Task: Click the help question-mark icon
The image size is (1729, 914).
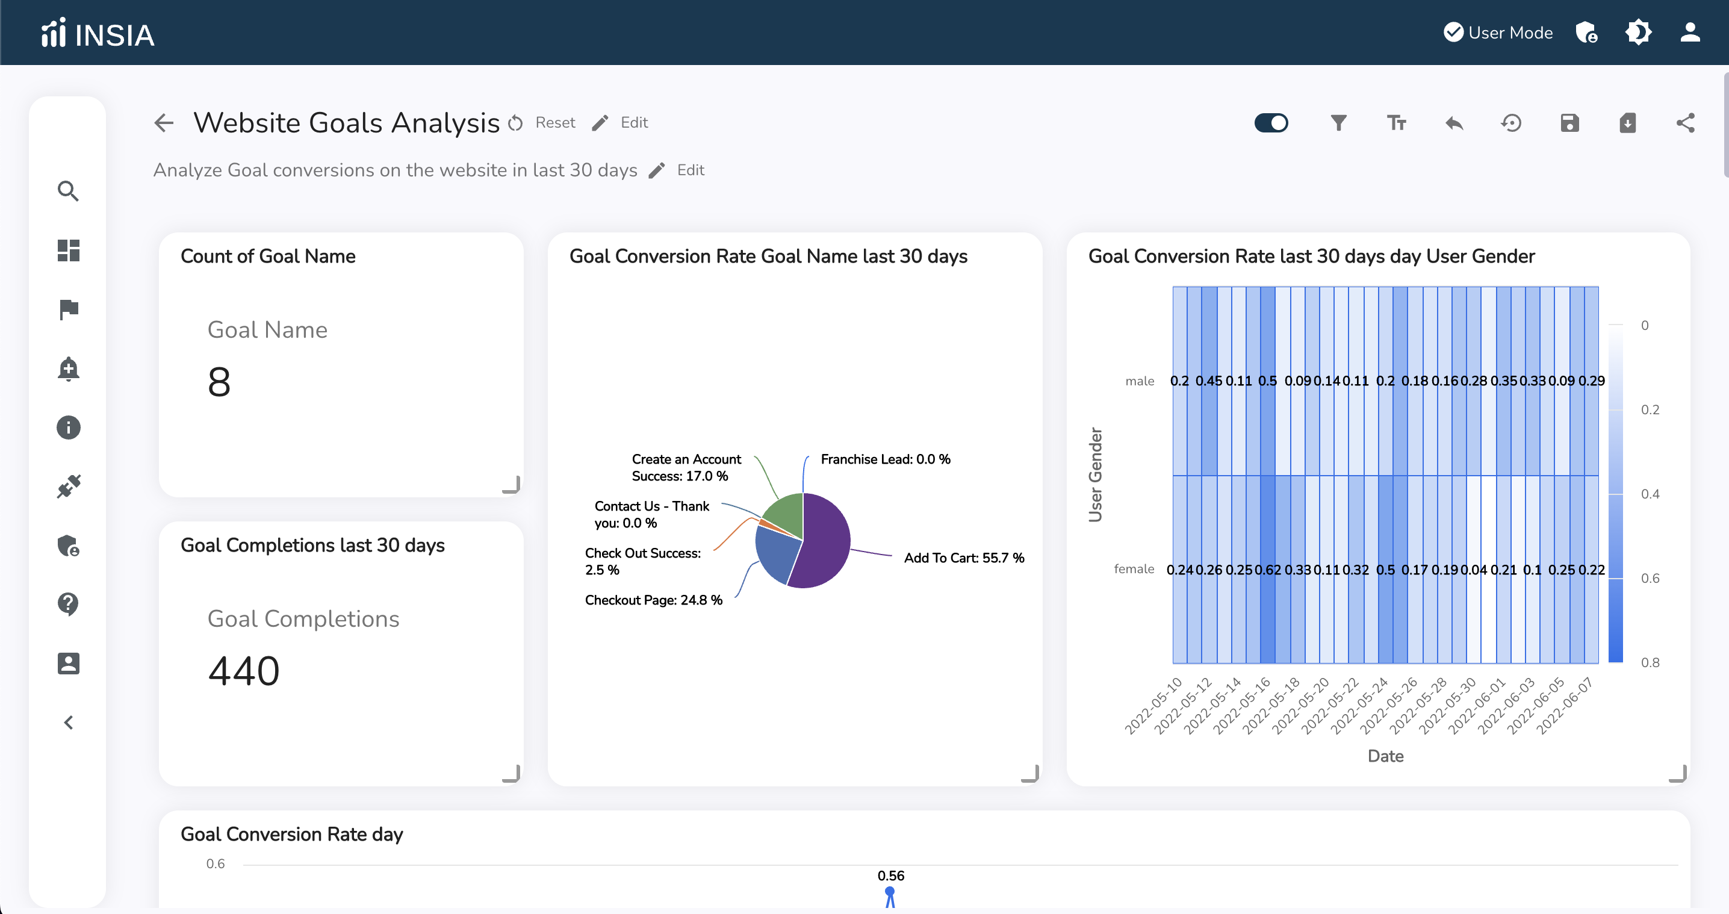Action: 69,604
